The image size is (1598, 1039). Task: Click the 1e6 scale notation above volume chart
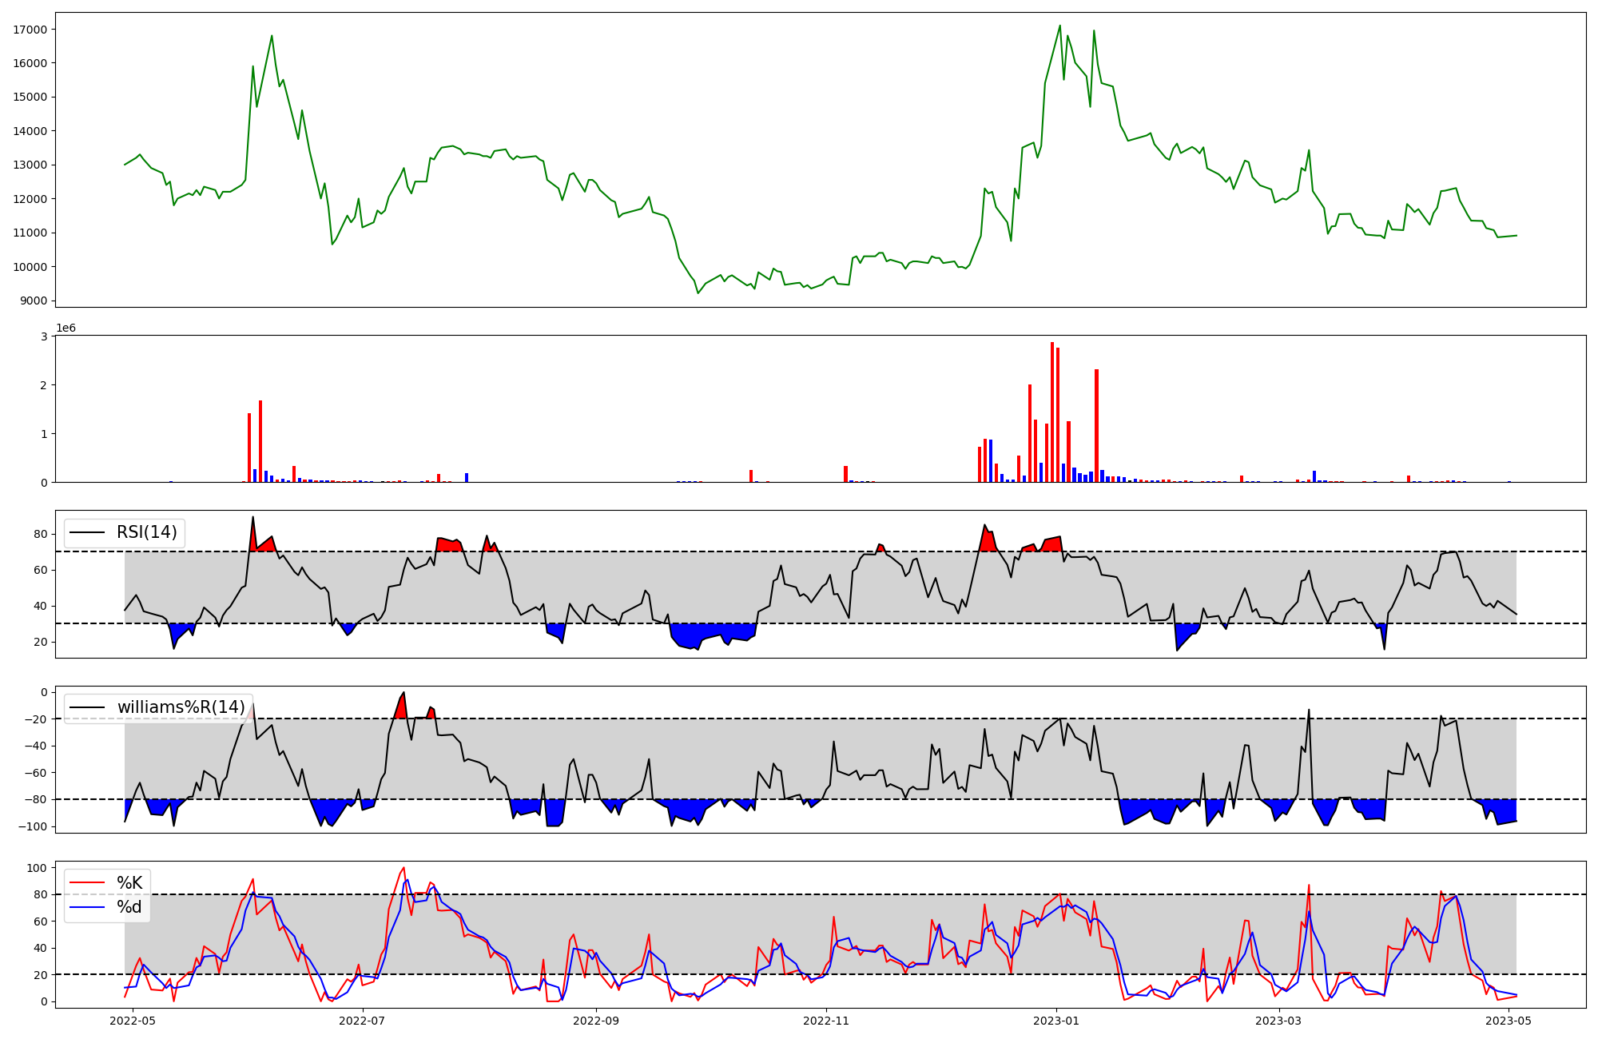pyautogui.click(x=66, y=328)
